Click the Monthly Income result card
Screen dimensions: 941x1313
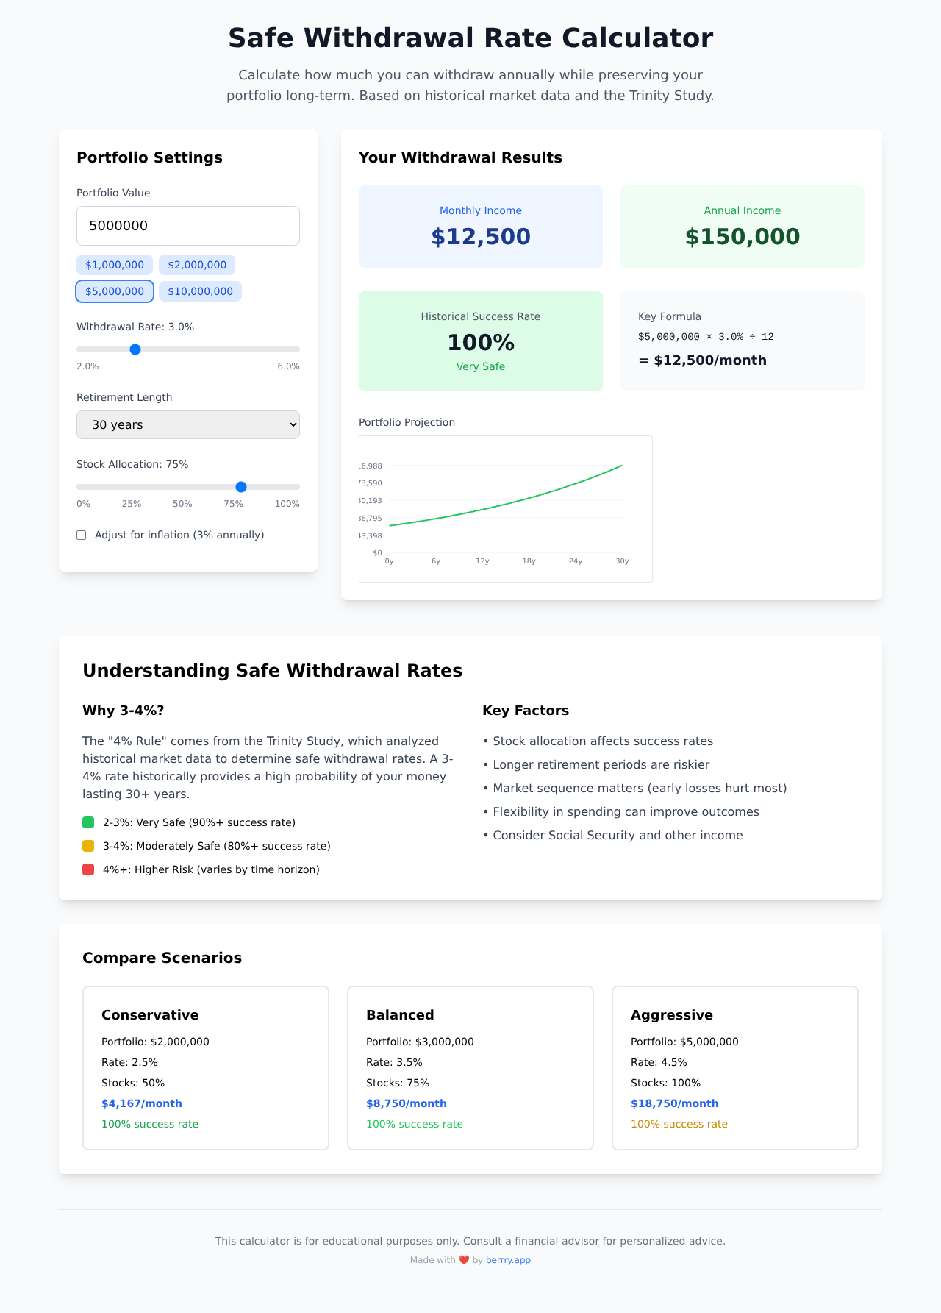click(x=481, y=227)
